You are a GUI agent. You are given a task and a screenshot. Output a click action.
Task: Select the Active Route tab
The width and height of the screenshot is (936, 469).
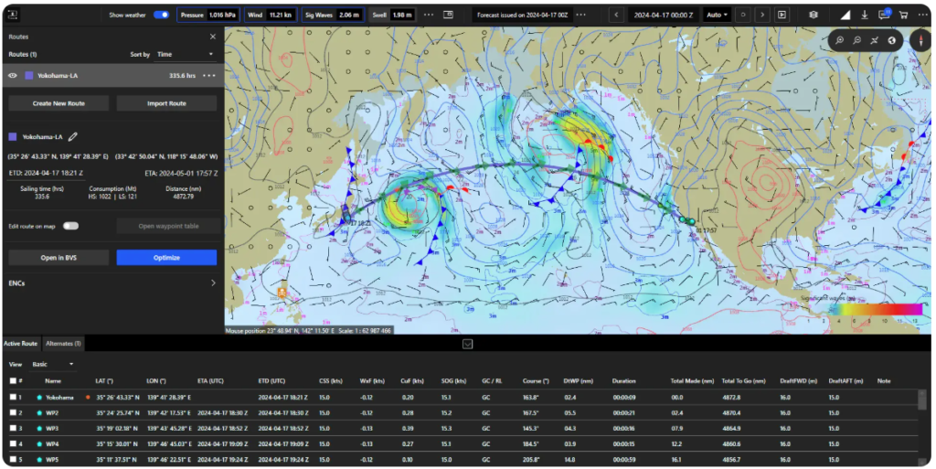21,344
